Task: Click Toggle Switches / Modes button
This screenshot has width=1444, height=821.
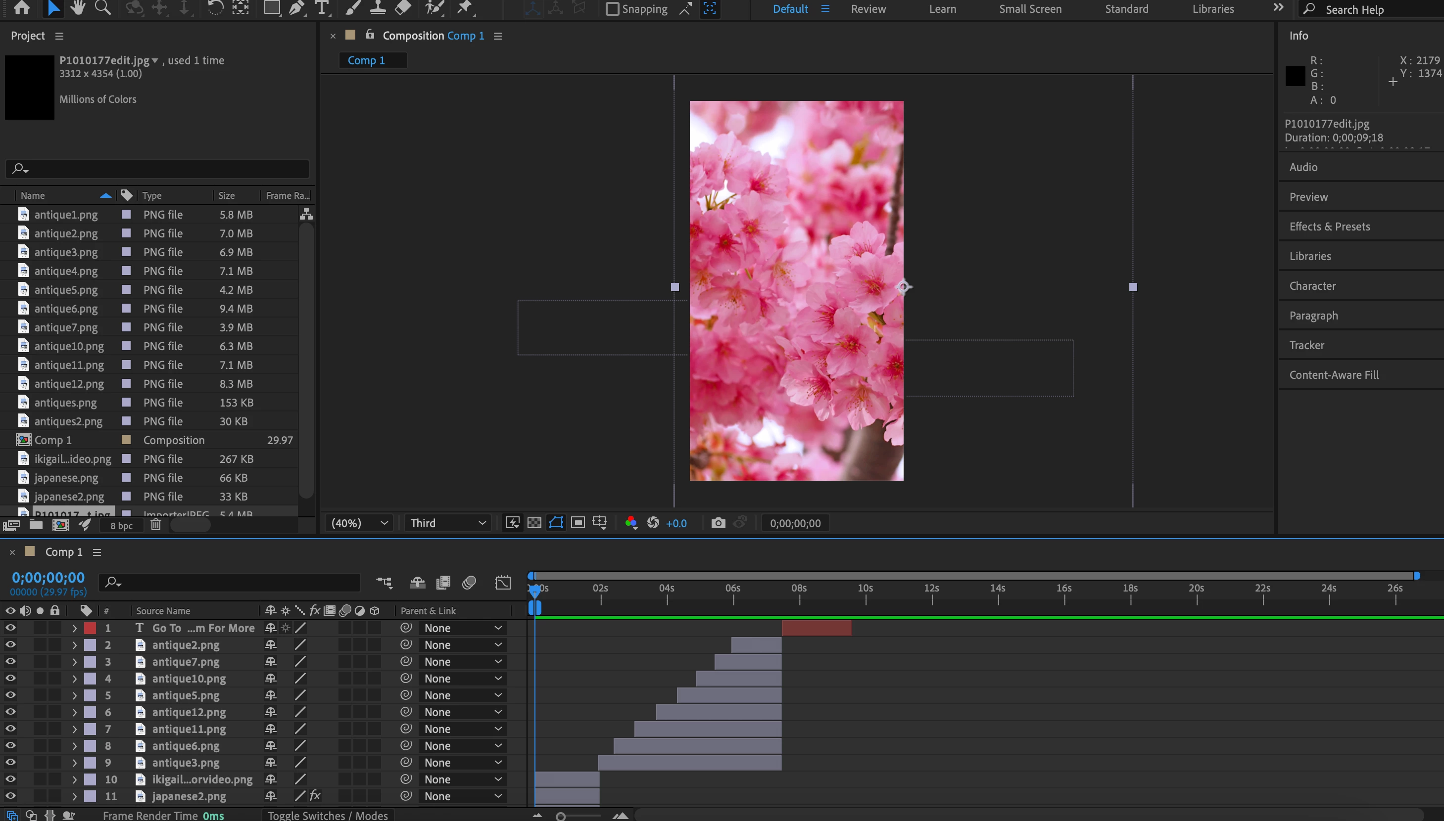Action: pos(327,816)
